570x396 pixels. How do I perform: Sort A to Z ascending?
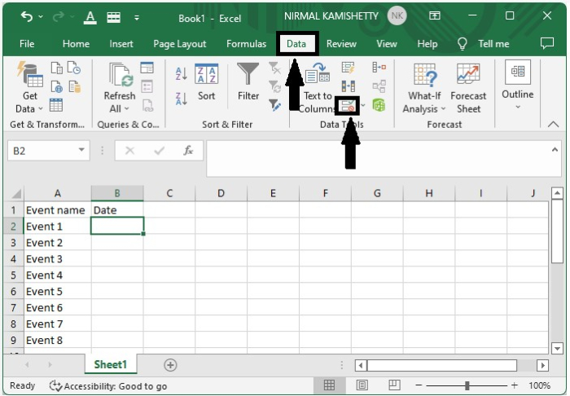181,74
